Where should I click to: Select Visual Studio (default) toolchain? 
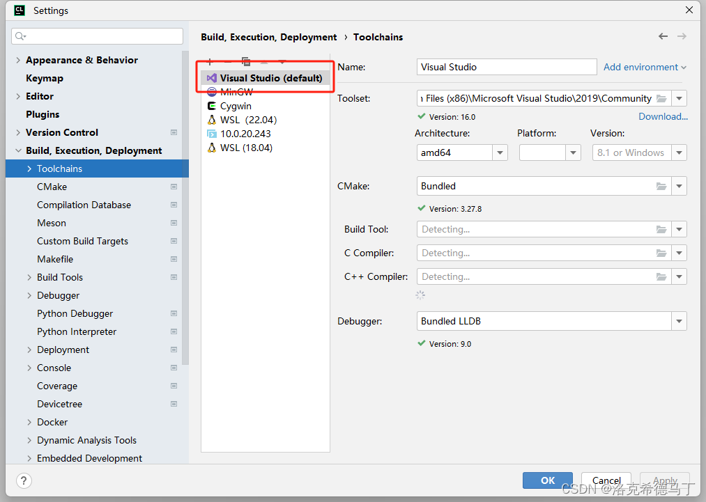point(266,78)
